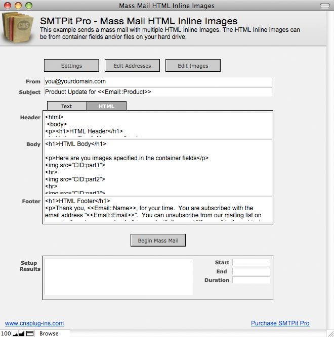Click inside the Body HTML field
The height and width of the screenshot is (337, 334).
pos(158,167)
